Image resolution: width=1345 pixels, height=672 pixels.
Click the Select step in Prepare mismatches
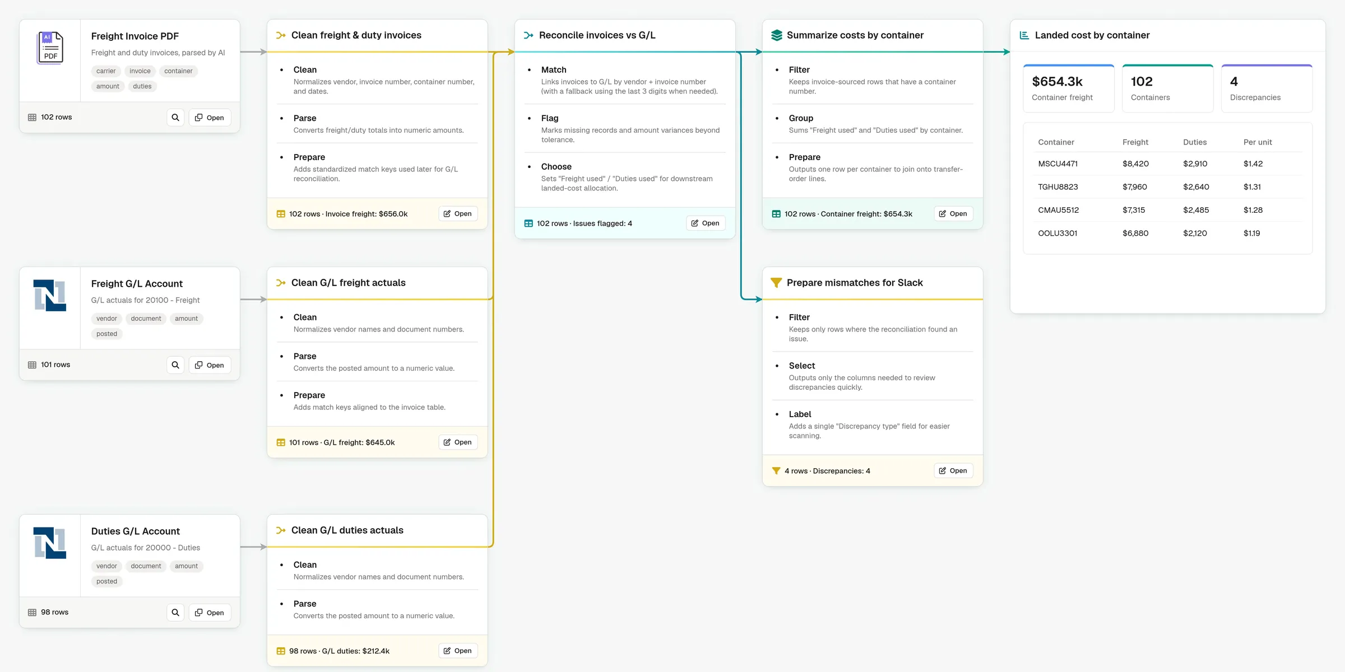873,376
